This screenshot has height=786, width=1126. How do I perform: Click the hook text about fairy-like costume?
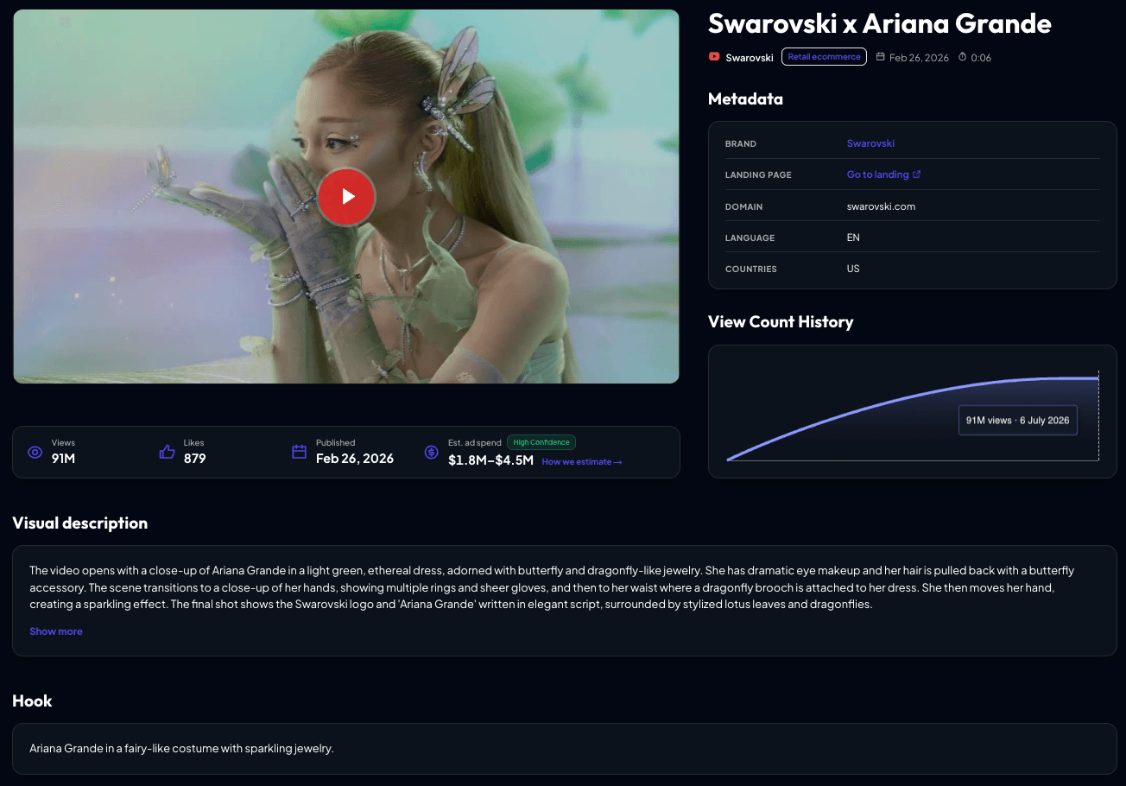pyautogui.click(x=181, y=748)
